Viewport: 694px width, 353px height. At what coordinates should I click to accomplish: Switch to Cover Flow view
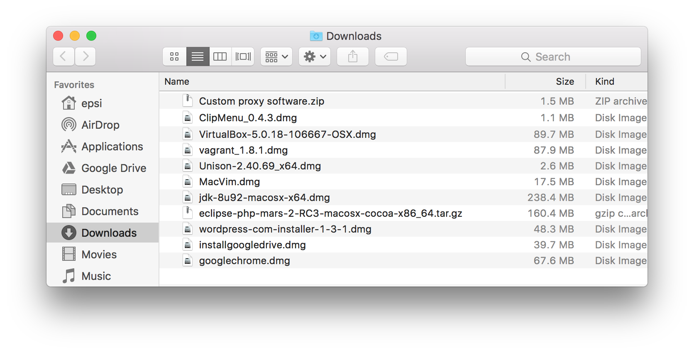243,56
